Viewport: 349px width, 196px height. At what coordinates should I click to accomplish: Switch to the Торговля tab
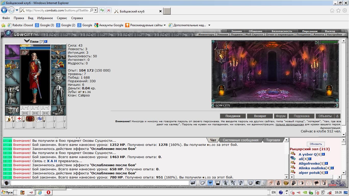[273, 140]
